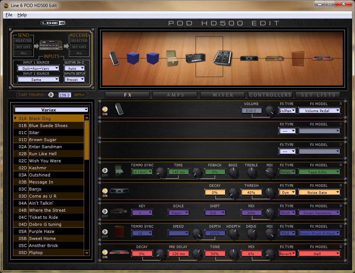Click the Noise Gate unit icon in Dyn row

point(119,191)
